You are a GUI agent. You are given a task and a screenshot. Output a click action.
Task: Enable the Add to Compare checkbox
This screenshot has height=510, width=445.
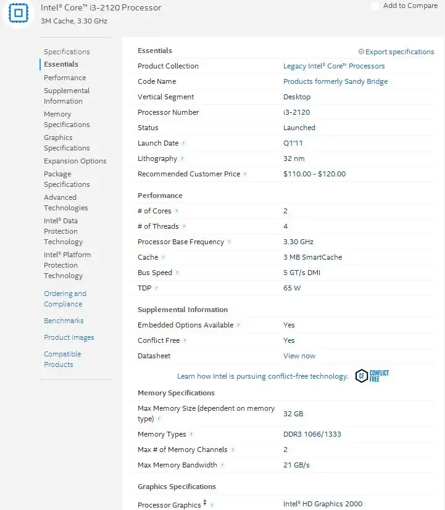tap(374, 6)
